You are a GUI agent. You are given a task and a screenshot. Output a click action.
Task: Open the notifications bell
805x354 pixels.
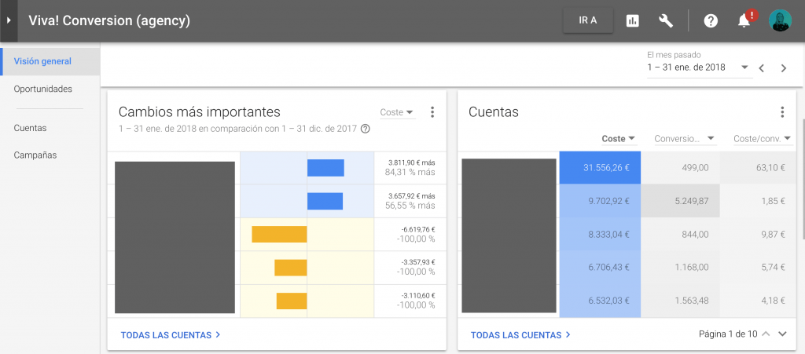click(x=744, y=21)
